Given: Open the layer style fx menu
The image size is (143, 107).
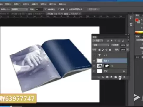Looking at the screenshot, I should (103, 77).
